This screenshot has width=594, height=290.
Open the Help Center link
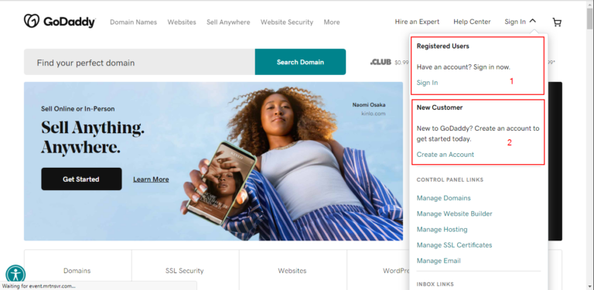[x=472, y=22]
